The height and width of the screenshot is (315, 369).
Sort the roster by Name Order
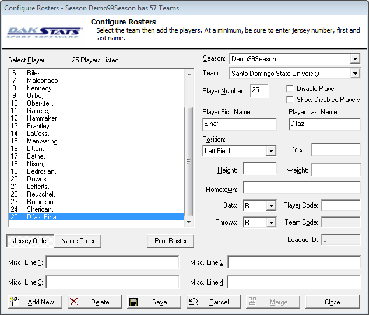78,241
